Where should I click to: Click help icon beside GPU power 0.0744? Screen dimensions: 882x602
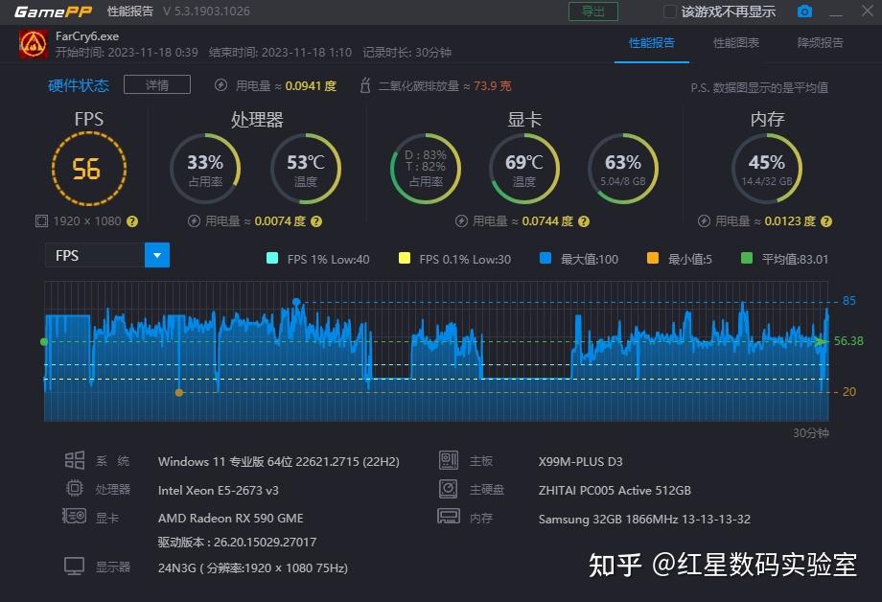[x=584, y=221]
